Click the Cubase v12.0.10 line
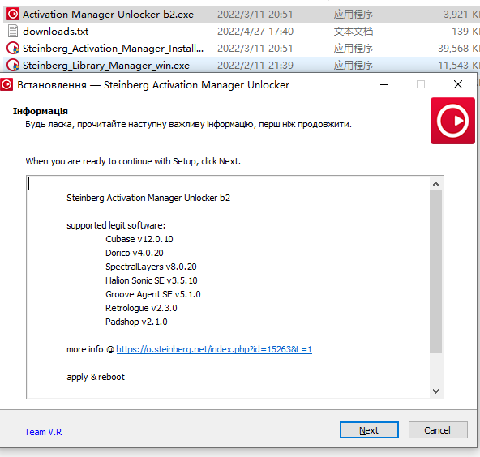480x457 pixels. click(x=139, y=239)
